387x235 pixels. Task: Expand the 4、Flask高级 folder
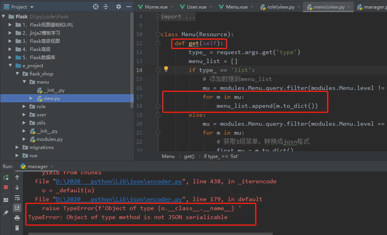(x=10, y=49)
